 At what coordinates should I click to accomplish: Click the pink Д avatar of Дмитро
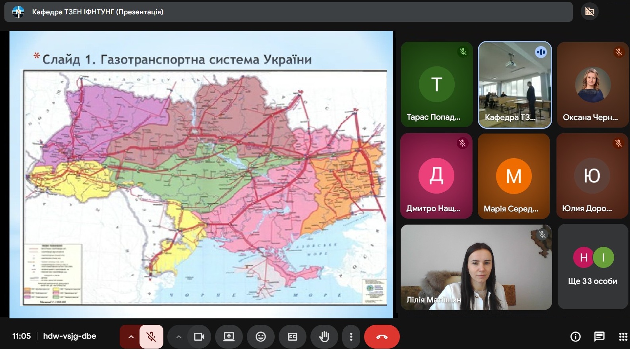tap(436, 176)
